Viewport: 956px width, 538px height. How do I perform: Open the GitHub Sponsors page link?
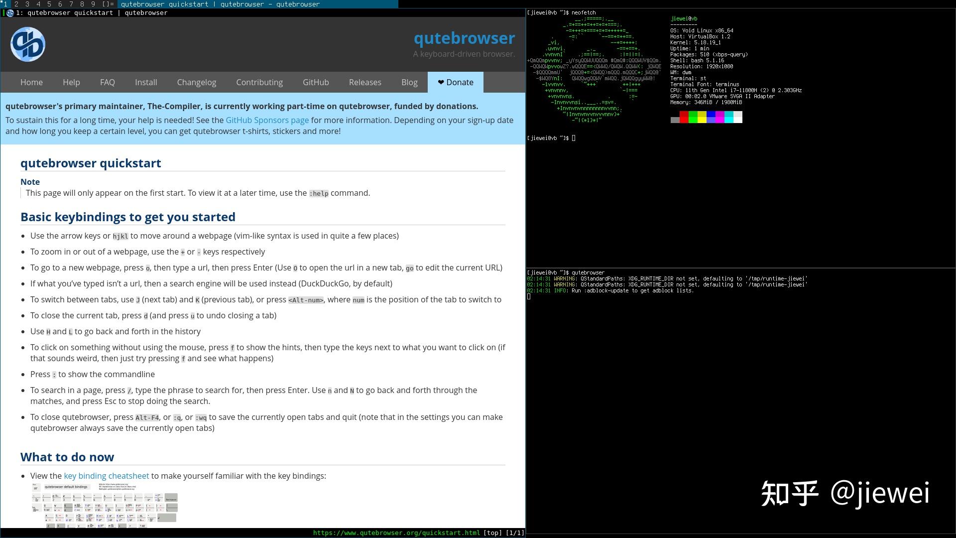coord(267,120)
